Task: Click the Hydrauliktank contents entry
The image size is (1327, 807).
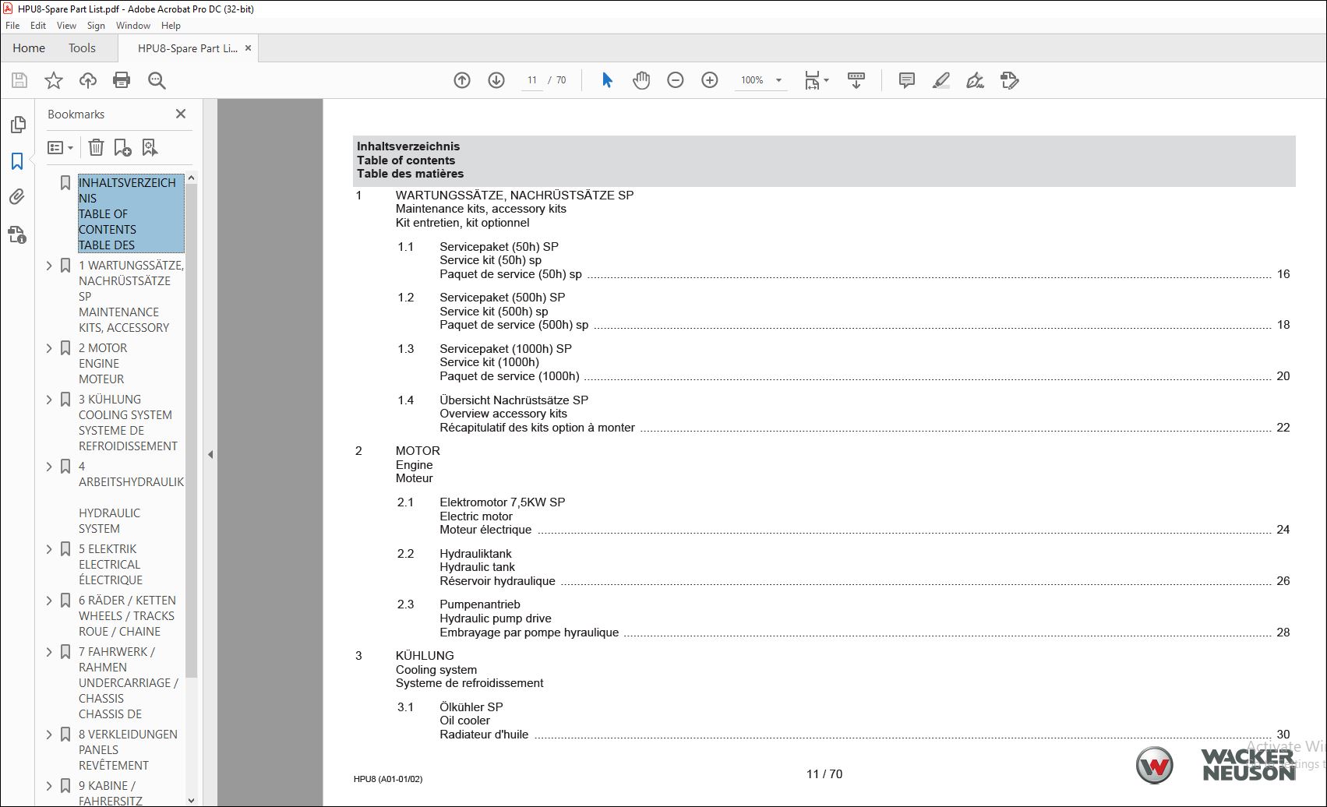Action: (475, 554)
